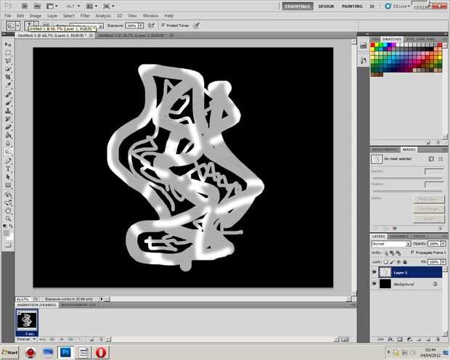Select the Clone Stamp tool
Image resolution: width=450 pixels, height=360 pixels.
8,111
